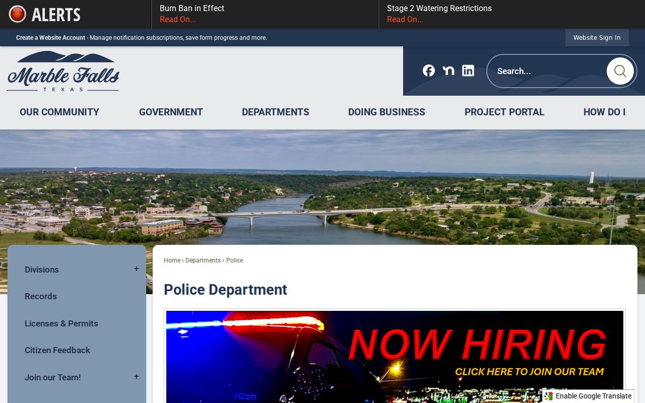Image resolution: width=645 pixels, height=403 pixels.
Task: Open Citizen Feedback sidebar link
Action: (57, 350)
